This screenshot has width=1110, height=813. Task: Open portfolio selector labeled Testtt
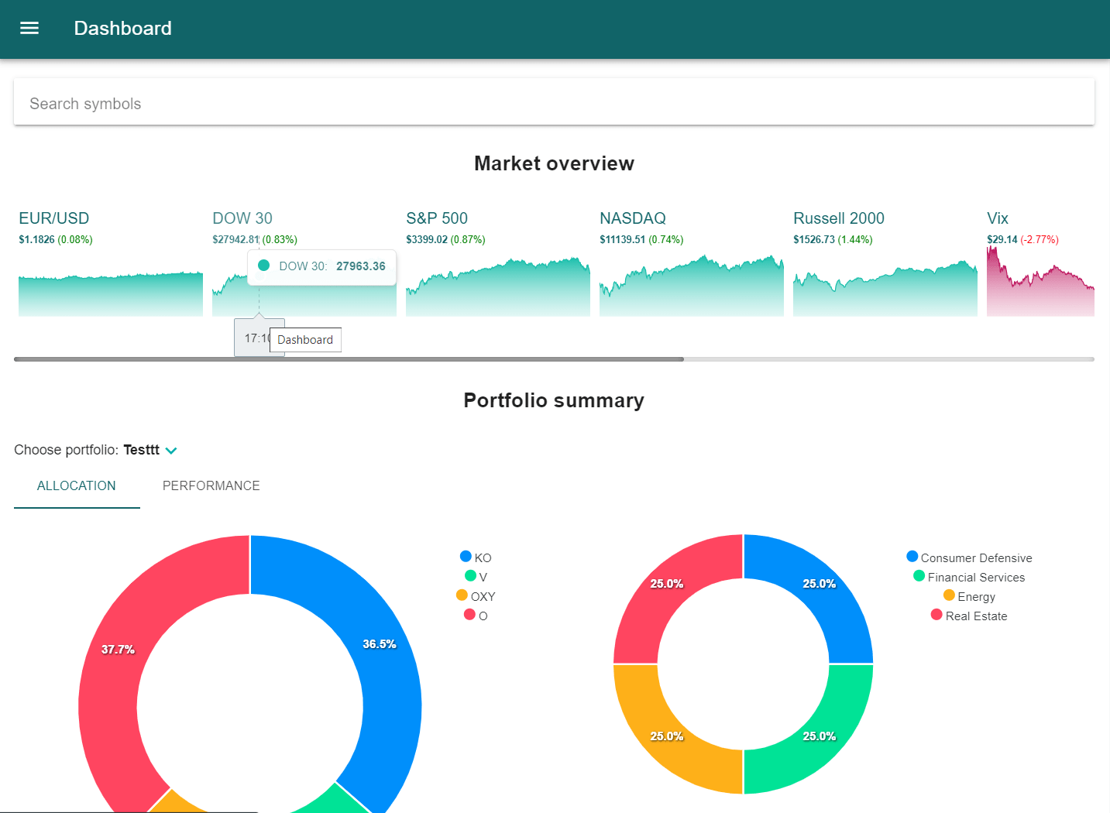pyautogui.click(x=141, y=450)
